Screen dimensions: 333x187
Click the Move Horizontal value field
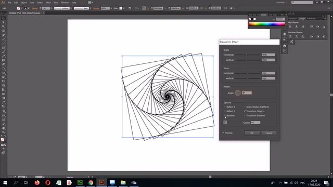pos(268,73)
